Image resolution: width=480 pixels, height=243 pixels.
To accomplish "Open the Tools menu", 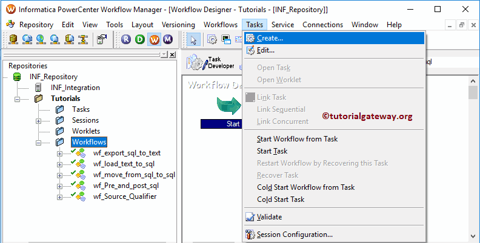I will pyautogui.click(x=115, y=25).
